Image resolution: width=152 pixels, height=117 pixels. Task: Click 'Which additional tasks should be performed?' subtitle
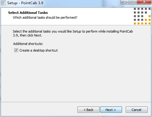[x=45, y=17]
